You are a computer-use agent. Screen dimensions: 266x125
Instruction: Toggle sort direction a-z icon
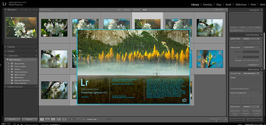point(78,119)
